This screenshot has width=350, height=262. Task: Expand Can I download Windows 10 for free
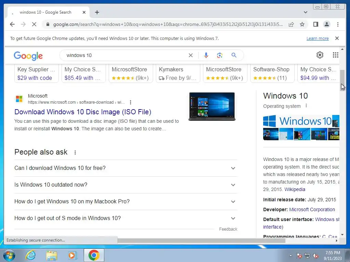coord(125,168)
